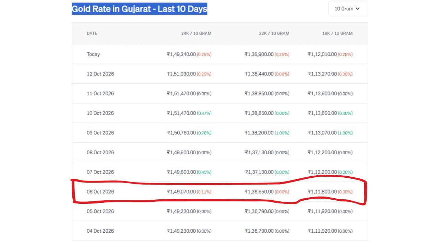Click Today's 24K price ₹1,49,340.00
439x247 pixels.
click(181, 54)
